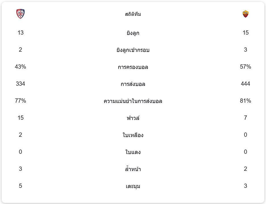Select the ยิงลูกเข้ากรอบ stat label
The image size is (266, 204).
point(133,50)
